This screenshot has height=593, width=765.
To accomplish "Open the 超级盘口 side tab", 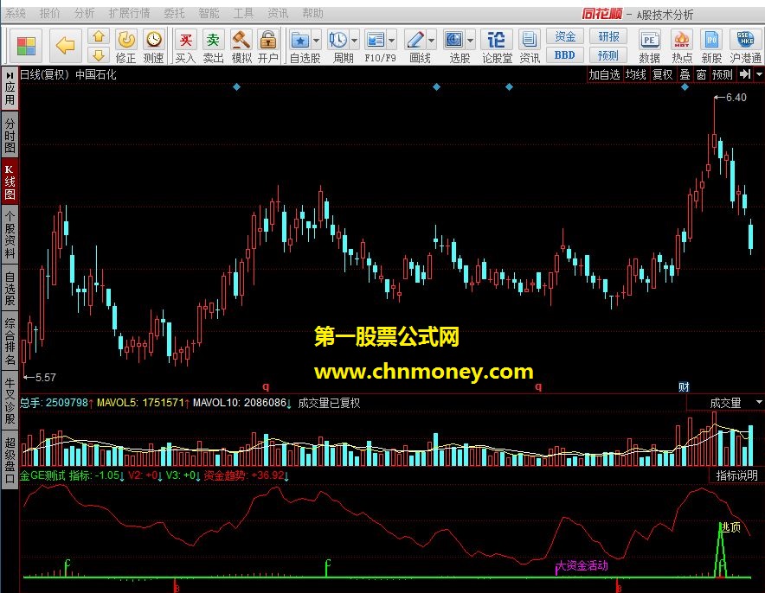I will [x=10, y=460].
